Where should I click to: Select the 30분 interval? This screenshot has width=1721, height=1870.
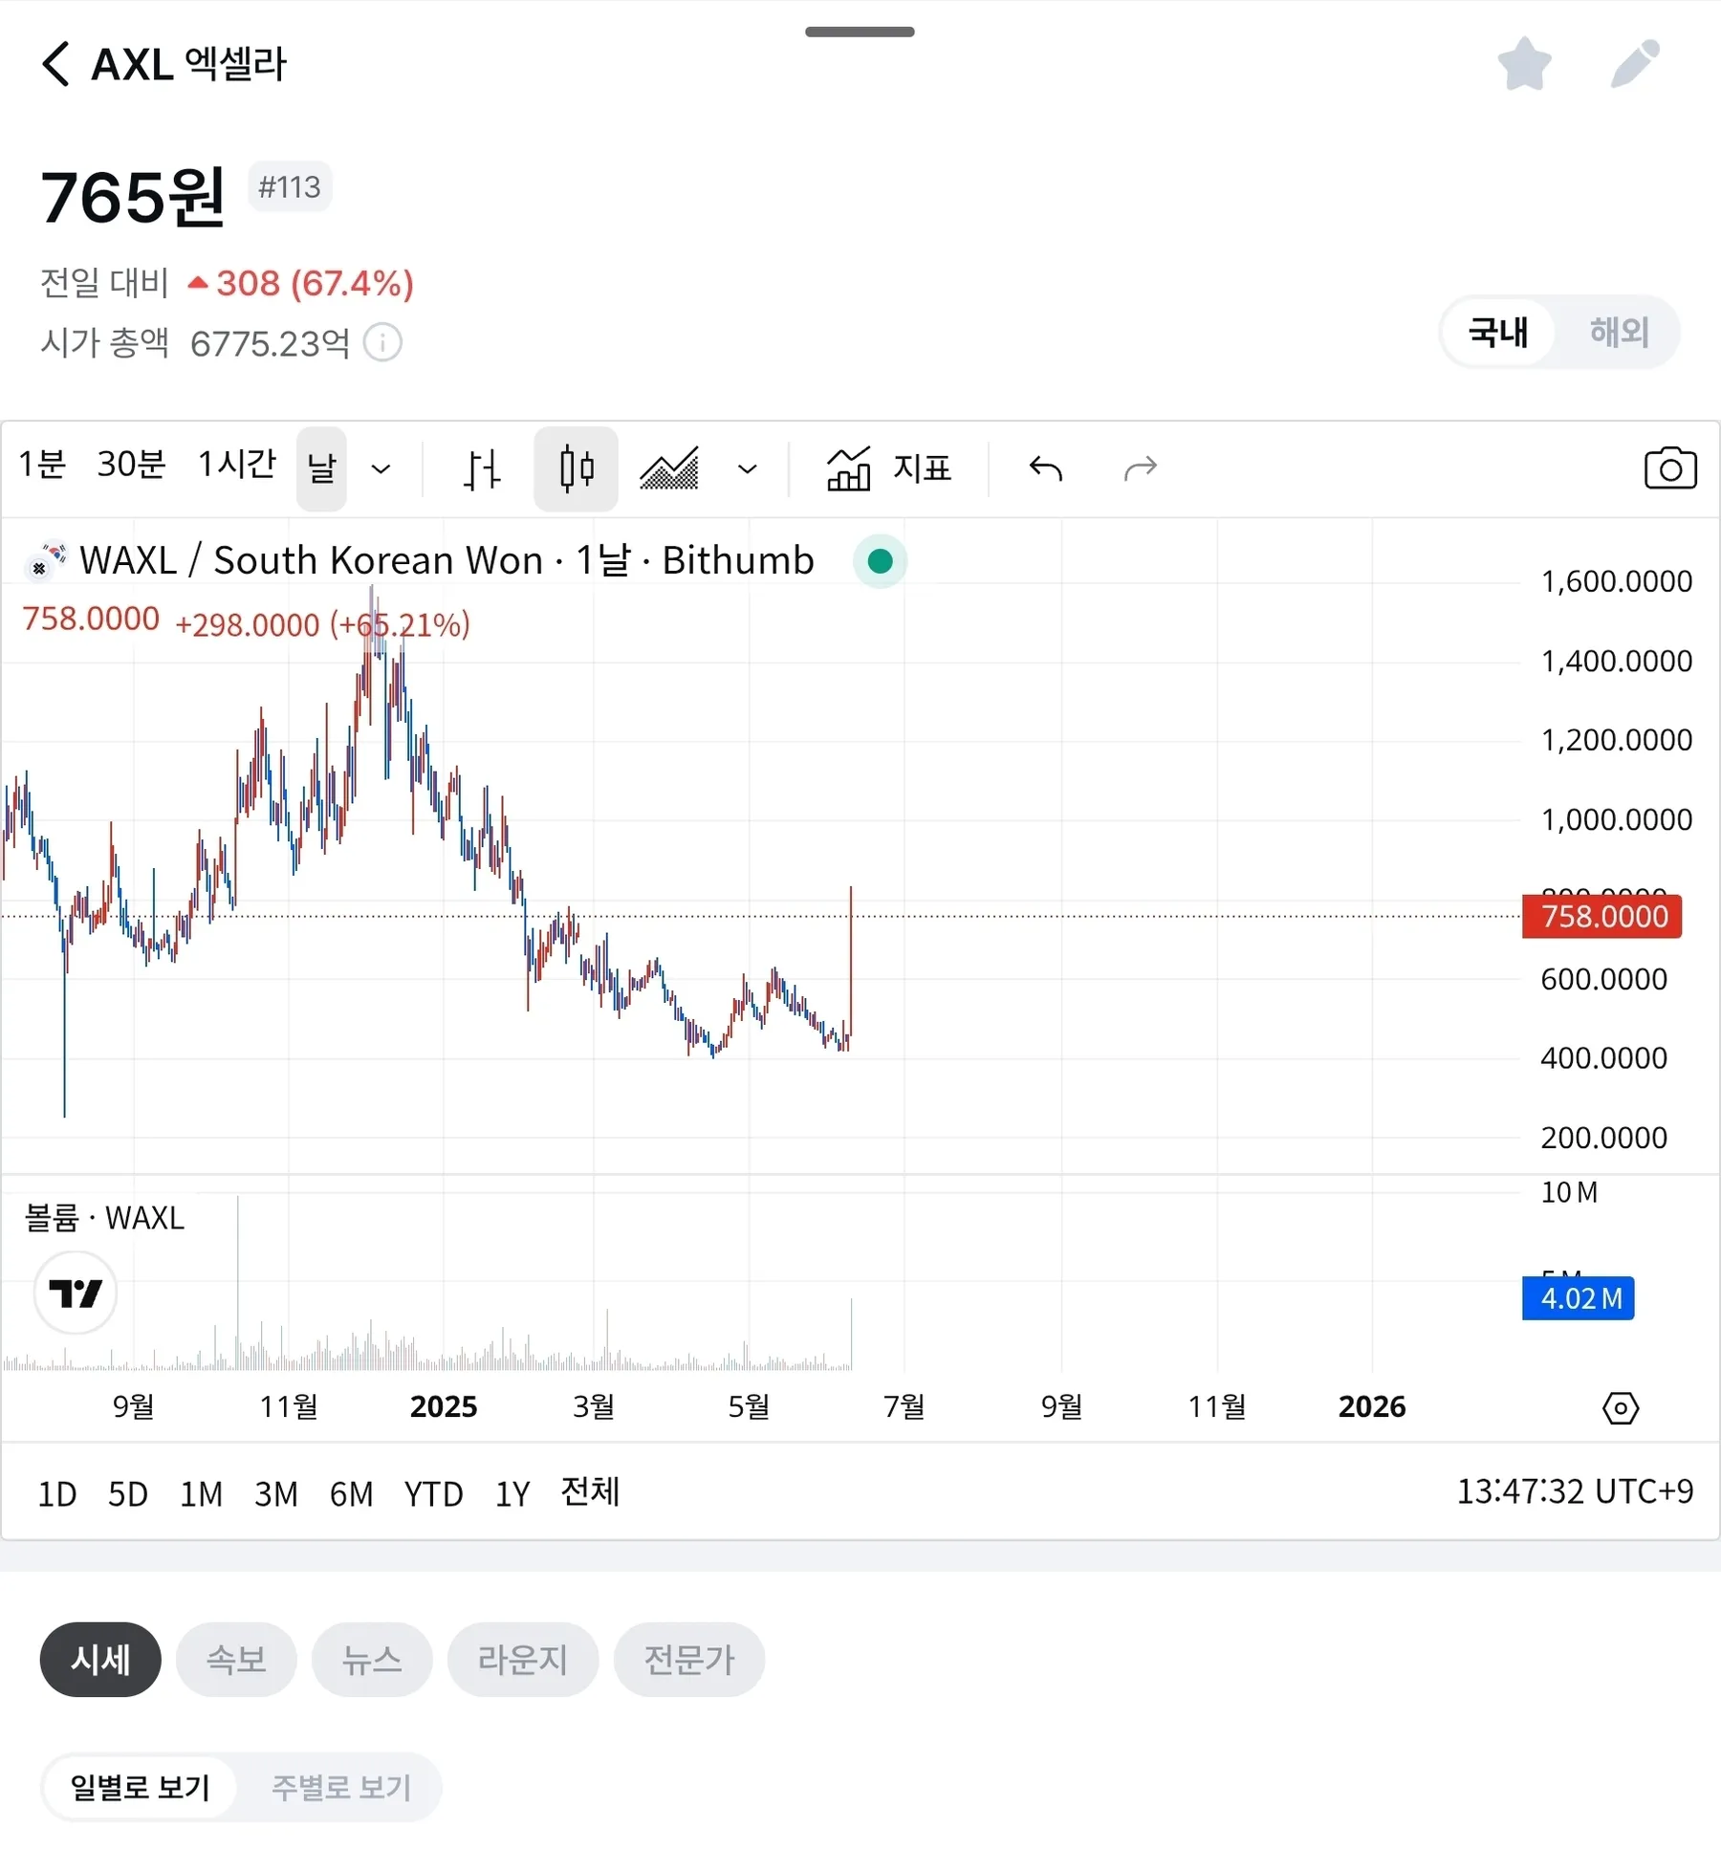click(x=131, y=465)
